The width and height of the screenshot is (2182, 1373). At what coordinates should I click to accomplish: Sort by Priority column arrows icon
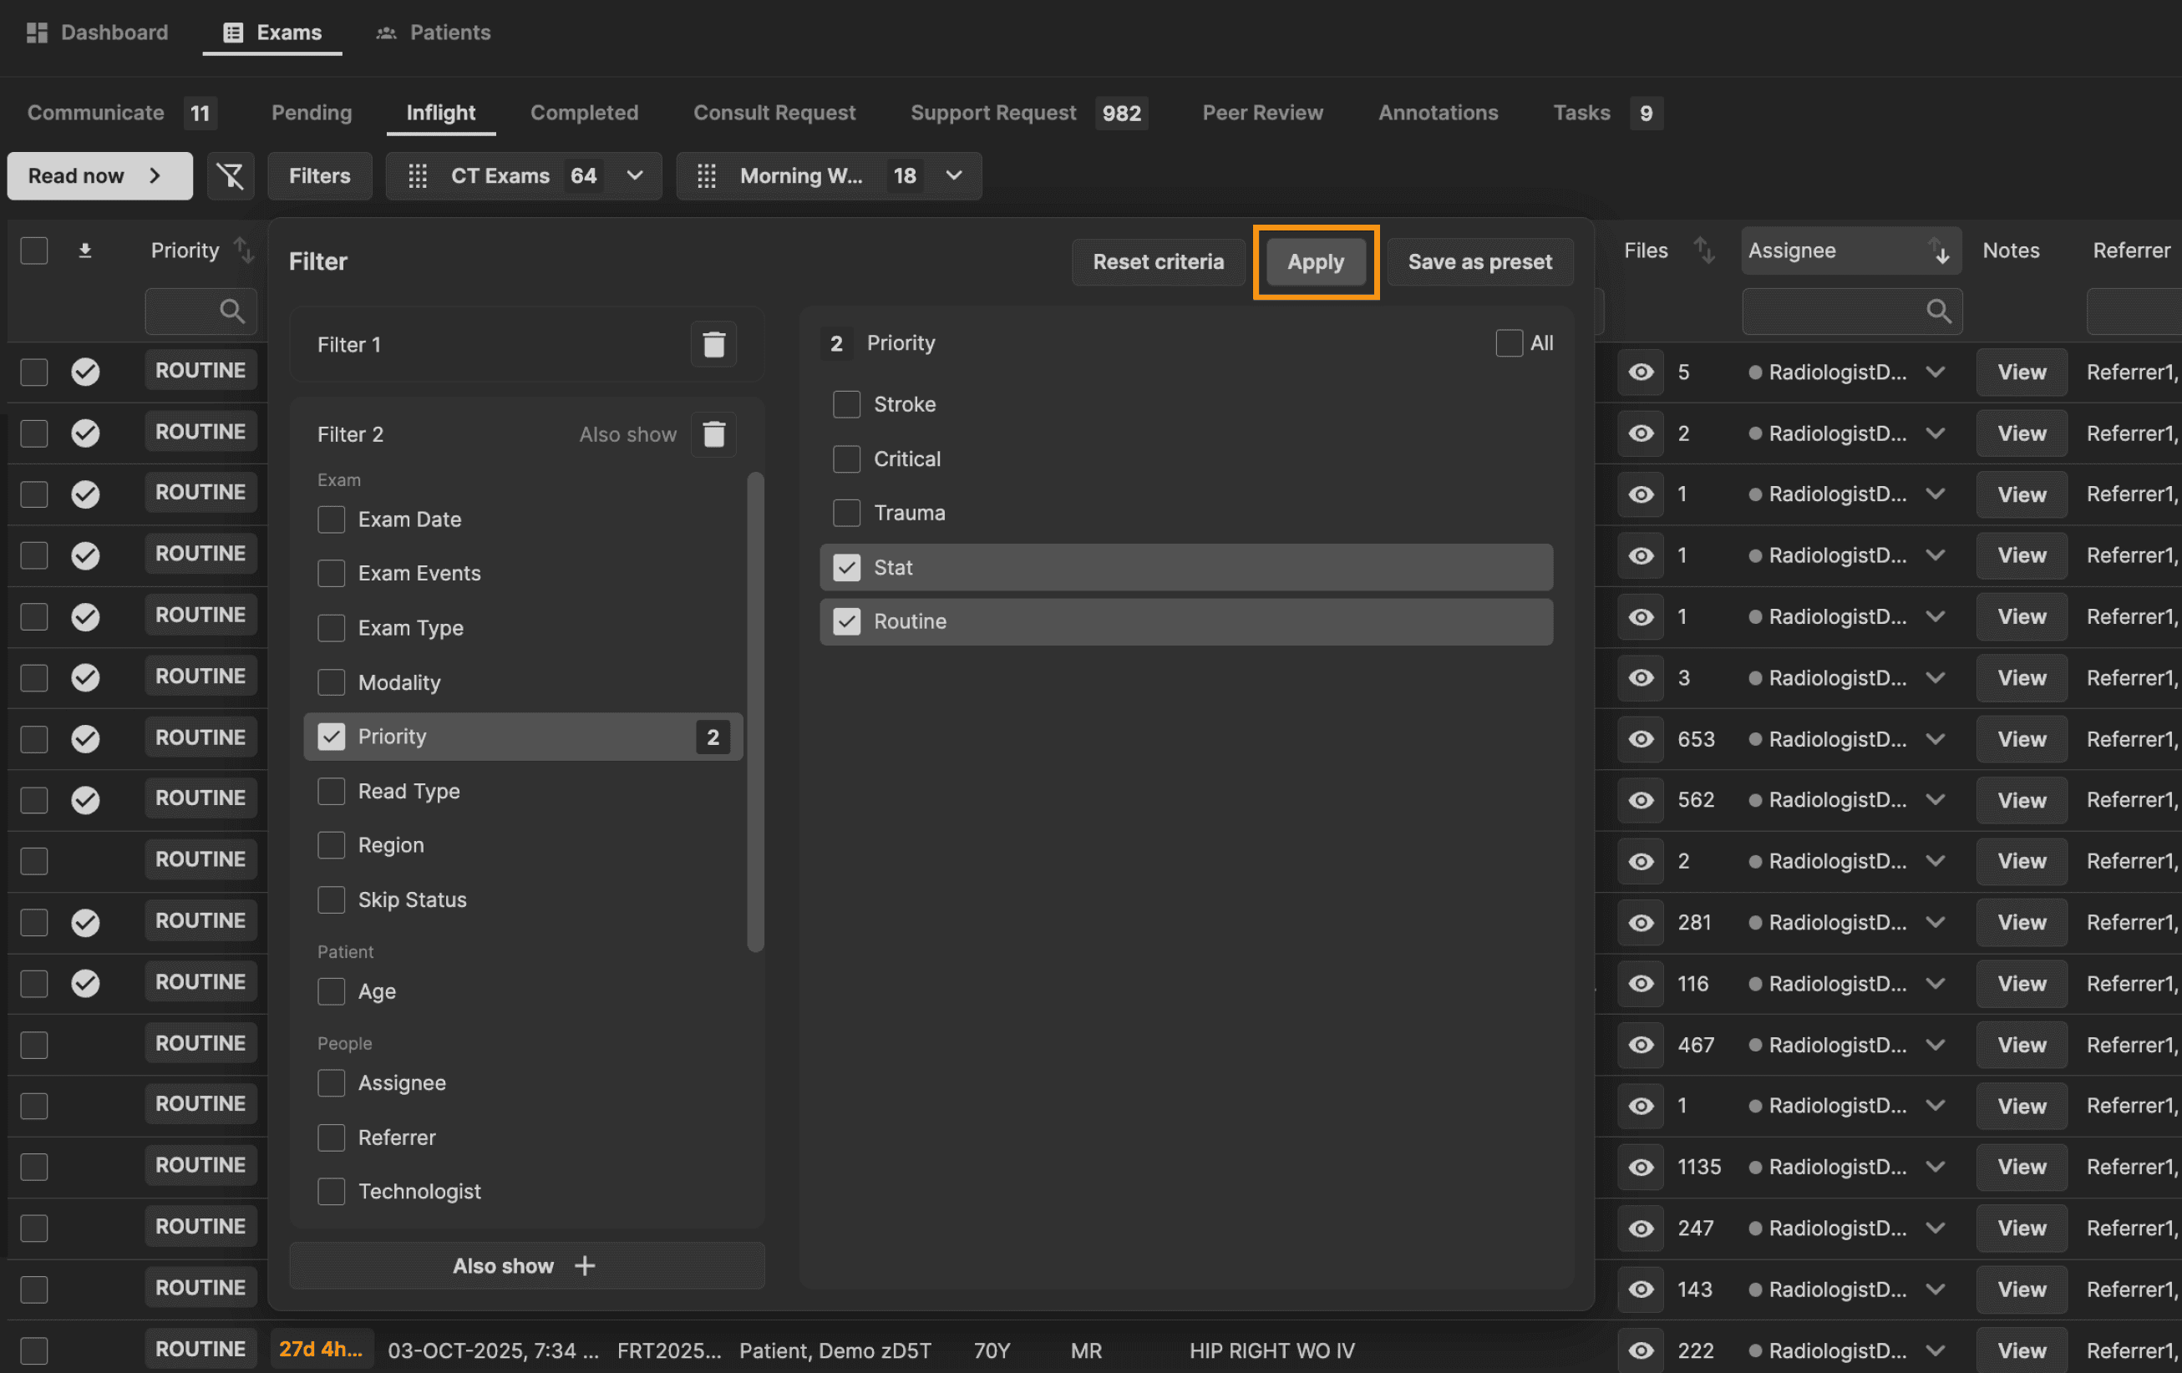(x=243, y=250)
